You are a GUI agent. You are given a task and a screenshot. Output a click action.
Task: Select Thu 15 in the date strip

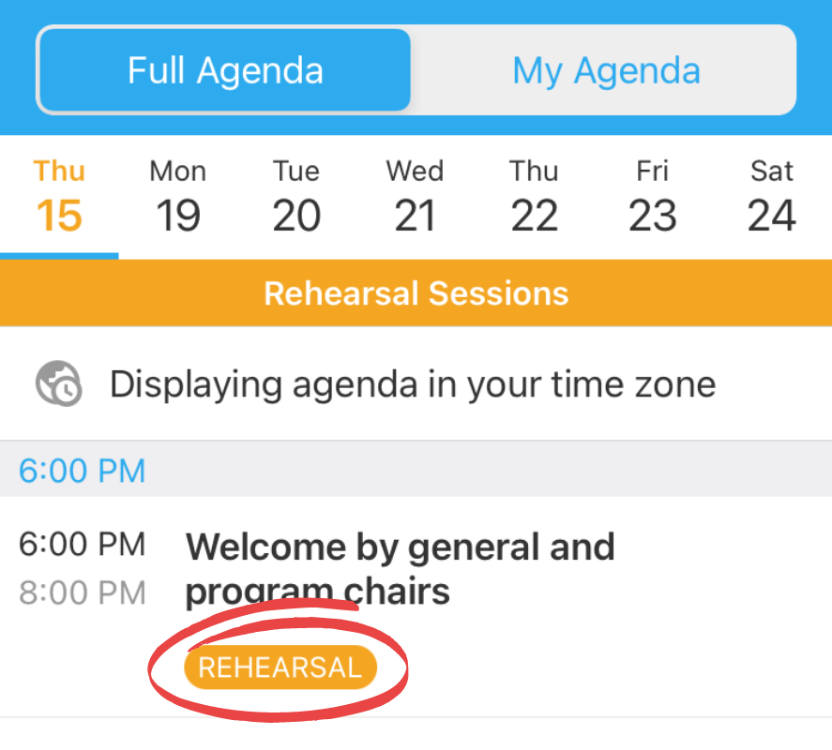[59, 197]
